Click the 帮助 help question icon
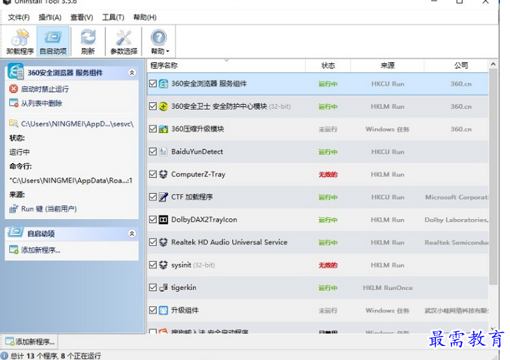Screen dimensions: 510x360 (x=159, y=38)
